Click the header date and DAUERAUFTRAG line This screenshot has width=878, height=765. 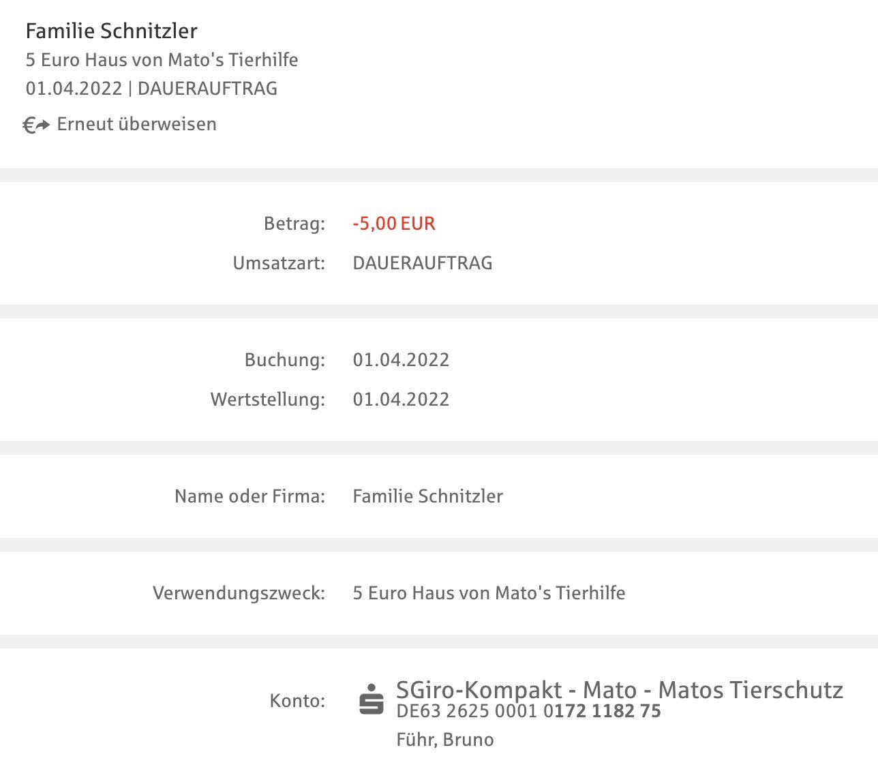(151, 89)
